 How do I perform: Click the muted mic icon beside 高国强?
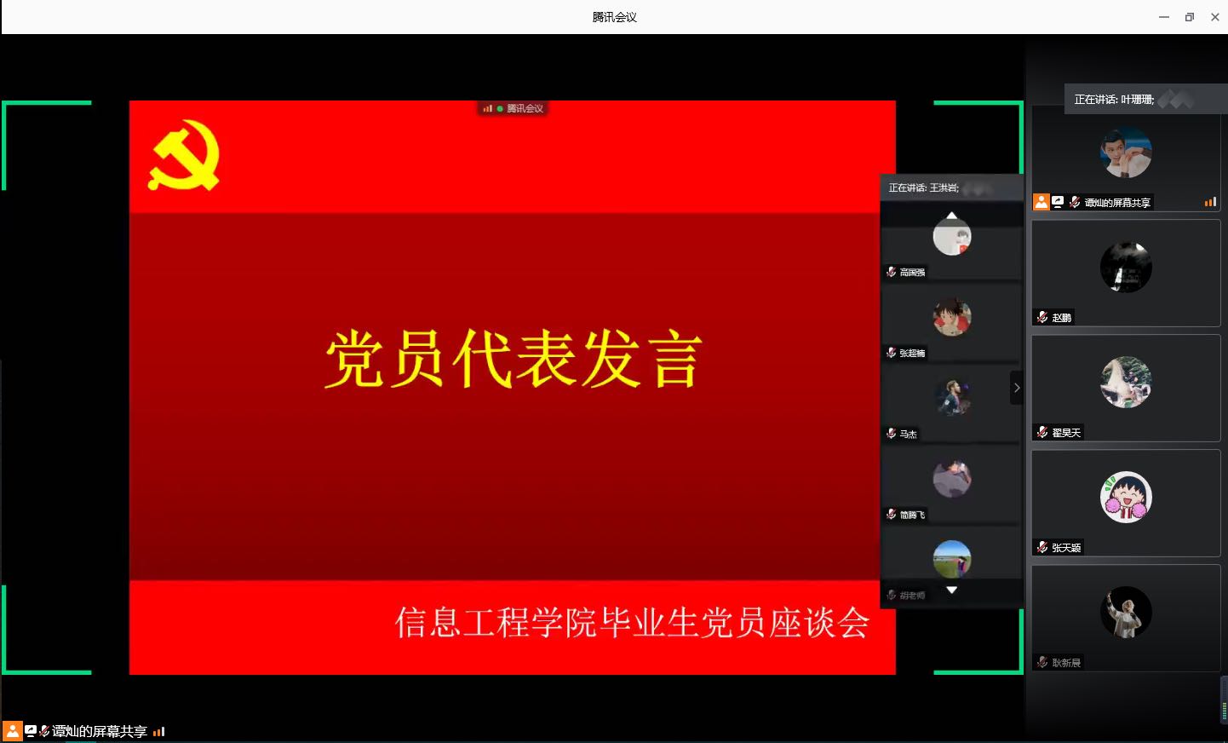point(892,272)
